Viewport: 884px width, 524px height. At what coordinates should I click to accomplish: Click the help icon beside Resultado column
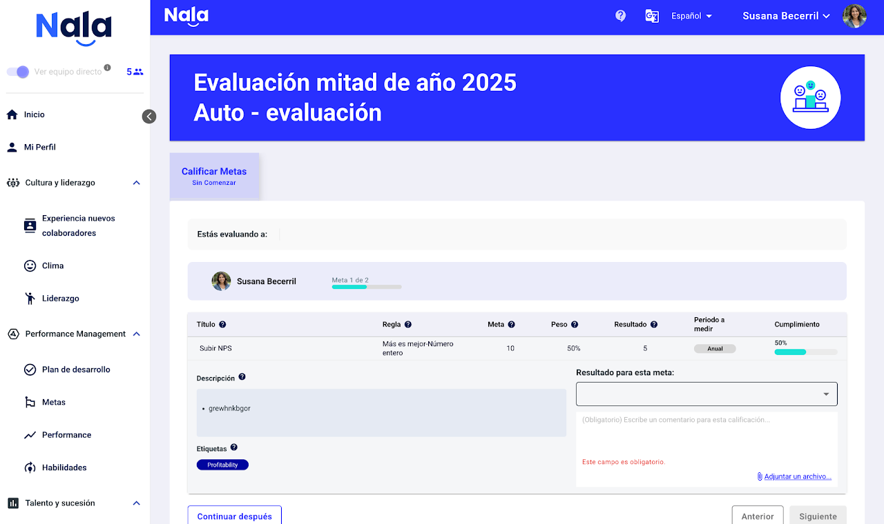pos(653,325)
